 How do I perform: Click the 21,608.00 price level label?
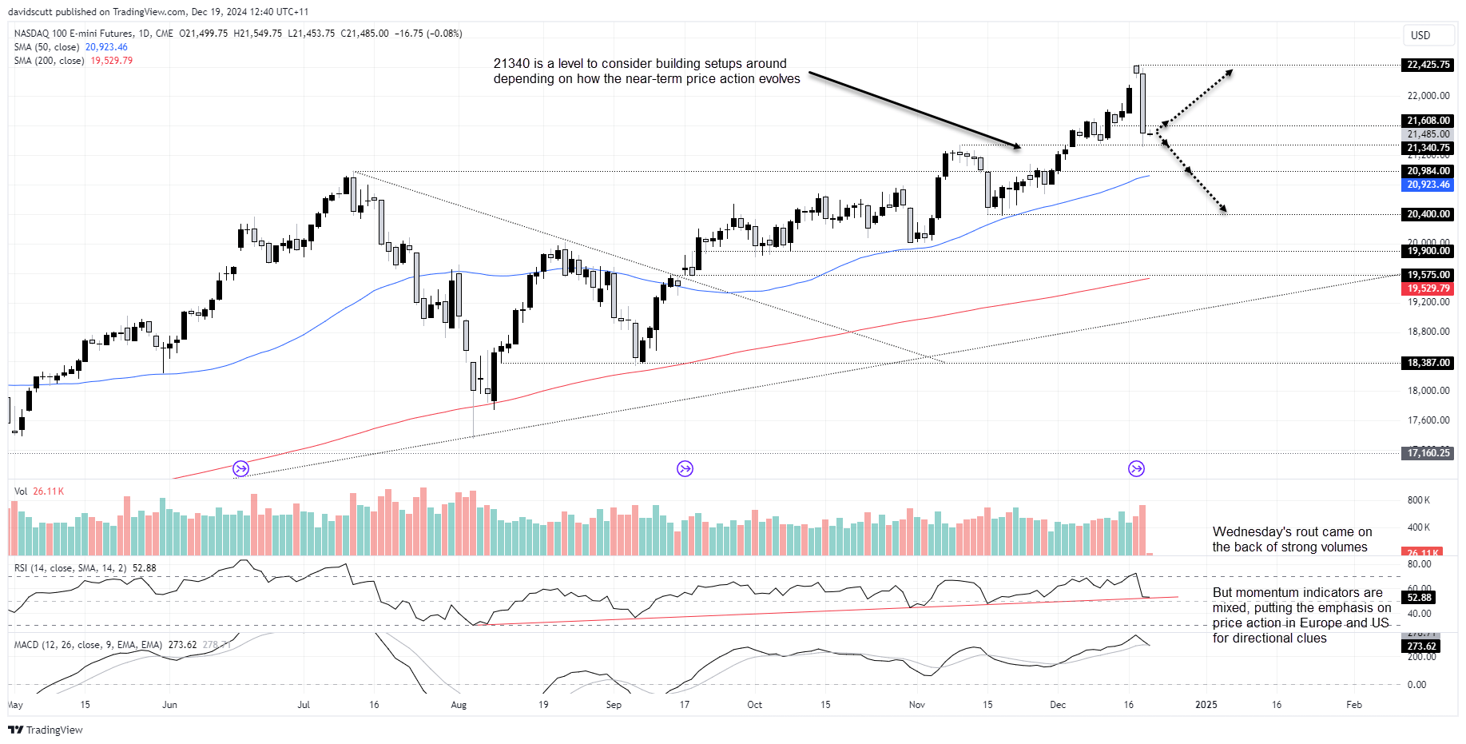pos(1428,121)
